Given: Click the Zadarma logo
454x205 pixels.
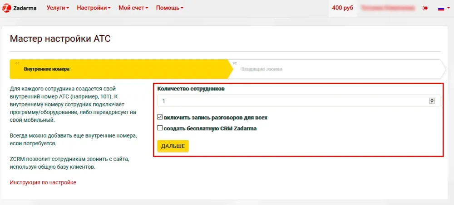Looking at the screenshot, I should coord(19,8).
